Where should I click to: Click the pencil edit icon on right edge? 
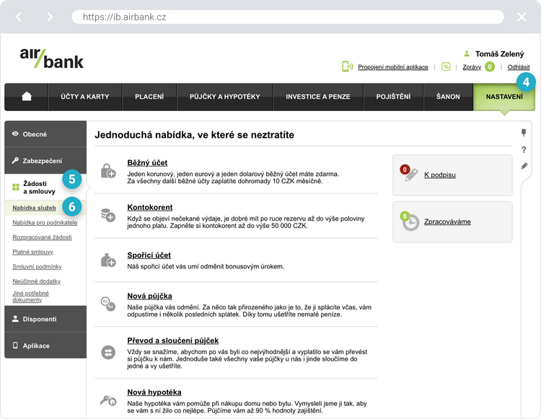point(524,166)
